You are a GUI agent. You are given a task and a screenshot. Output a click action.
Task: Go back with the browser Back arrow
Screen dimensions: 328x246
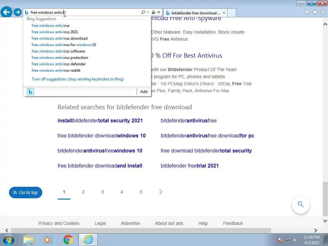[6, 12]
